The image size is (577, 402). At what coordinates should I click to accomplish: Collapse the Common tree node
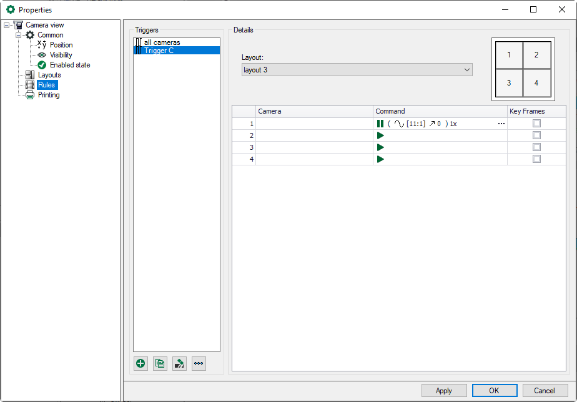19,35
